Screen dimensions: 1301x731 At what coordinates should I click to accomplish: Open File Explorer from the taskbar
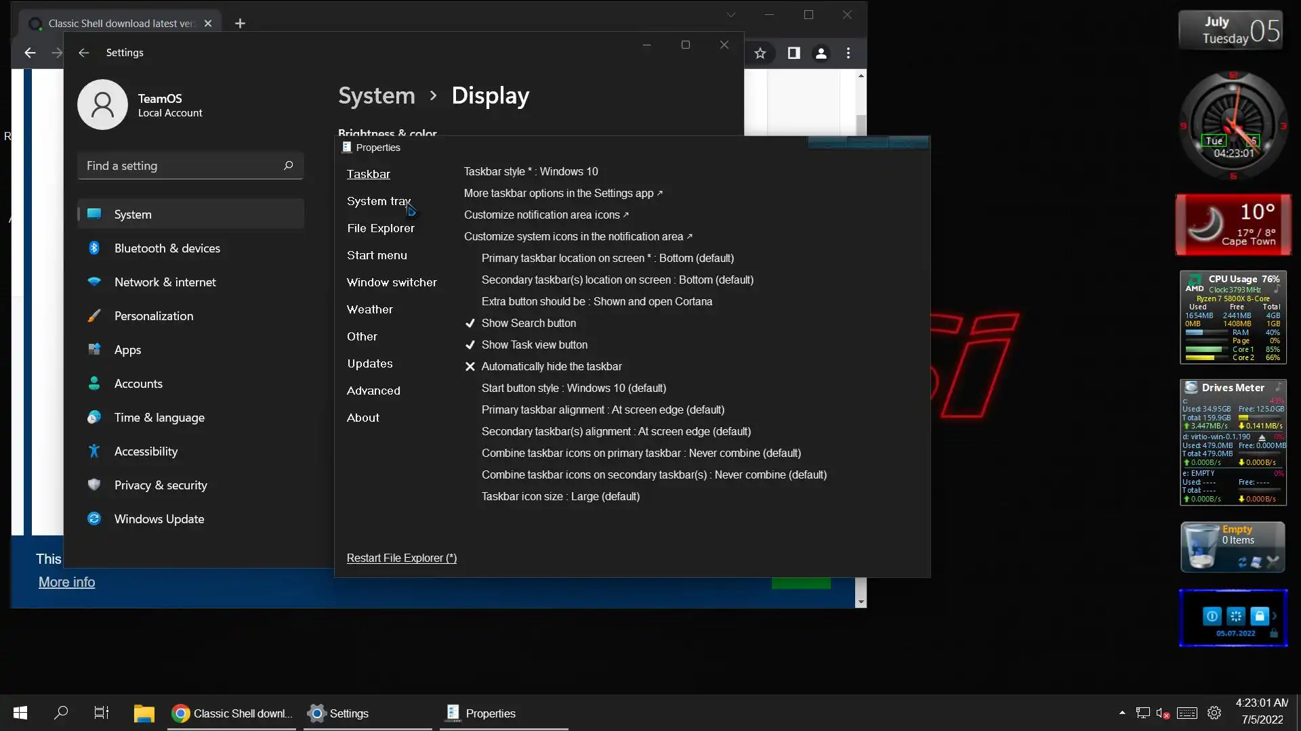pos(144,713)
